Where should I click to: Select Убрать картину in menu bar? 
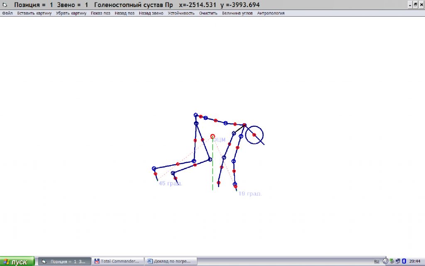coord(71,13)
